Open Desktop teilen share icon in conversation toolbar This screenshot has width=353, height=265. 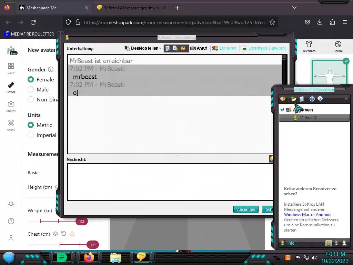(127, 48)
